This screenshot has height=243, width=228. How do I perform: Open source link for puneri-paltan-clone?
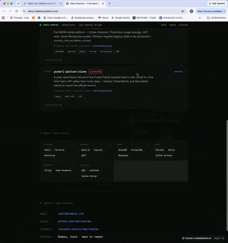pos(180,72)
